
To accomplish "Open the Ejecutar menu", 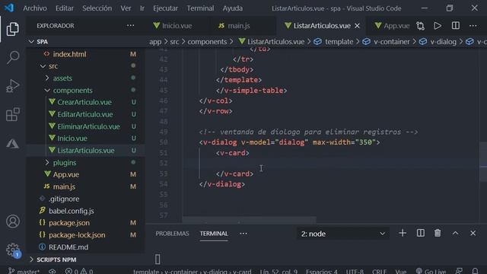I will (x=165, y=8).
